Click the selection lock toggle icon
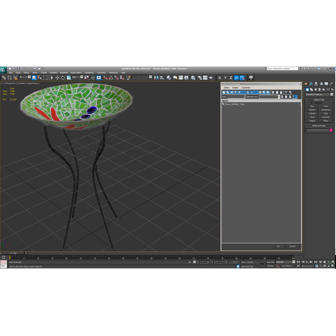Screen dimensions: 336x336 tap(190, 262)
